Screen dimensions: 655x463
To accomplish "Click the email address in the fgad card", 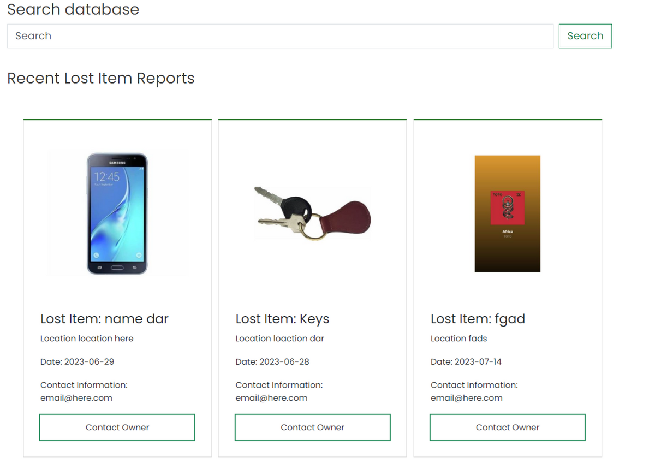I will (466, 398).
